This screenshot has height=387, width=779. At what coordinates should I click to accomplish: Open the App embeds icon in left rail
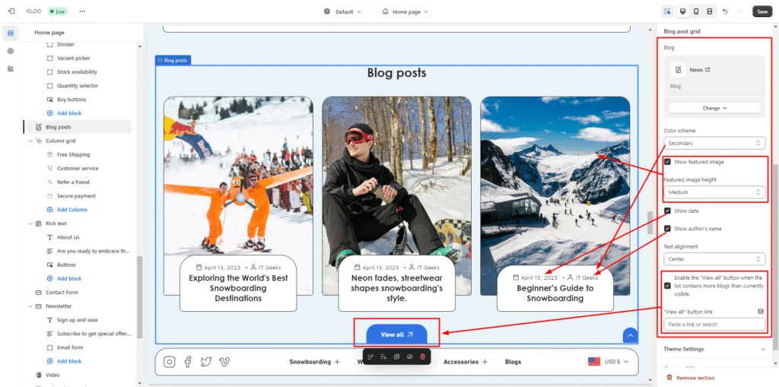pos(11,68)
